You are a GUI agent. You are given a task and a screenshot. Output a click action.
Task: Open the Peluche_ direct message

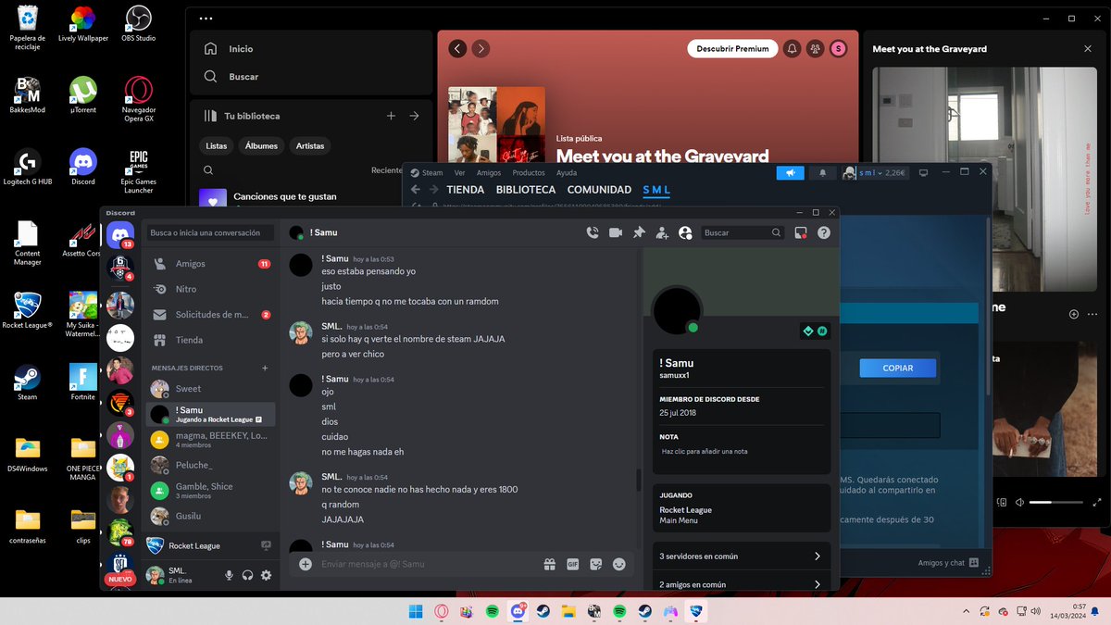211,465
